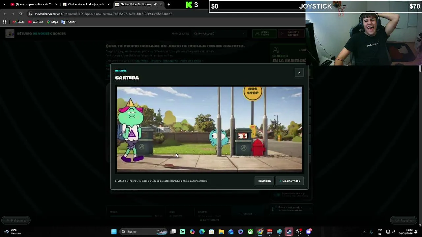Viewport: 422px width, 237px height.
Task: Open Microsoft Edge from the taskbar
Action: pyautogui.click(x=202, y=232)
